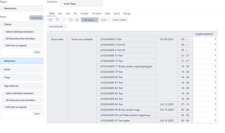This screenshot has height=133, width=225.
Task: Expand the Issue Type dimension in Columns
Action: tap(81, 4)
